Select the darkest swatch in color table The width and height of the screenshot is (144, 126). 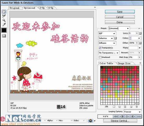click(102, 67)
